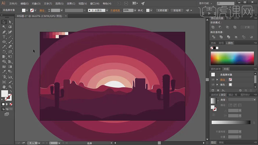The height and width of the screenshot is (145, 258).
Task: Pick the Eyedropper tool
Action: pyautogui.click(x=4, y=72)
